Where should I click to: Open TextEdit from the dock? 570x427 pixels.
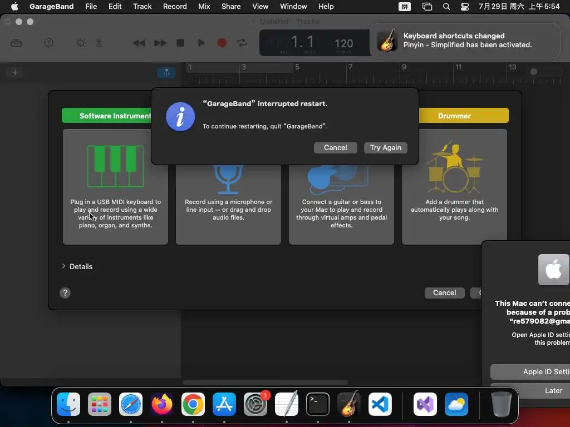click(287, 404)
